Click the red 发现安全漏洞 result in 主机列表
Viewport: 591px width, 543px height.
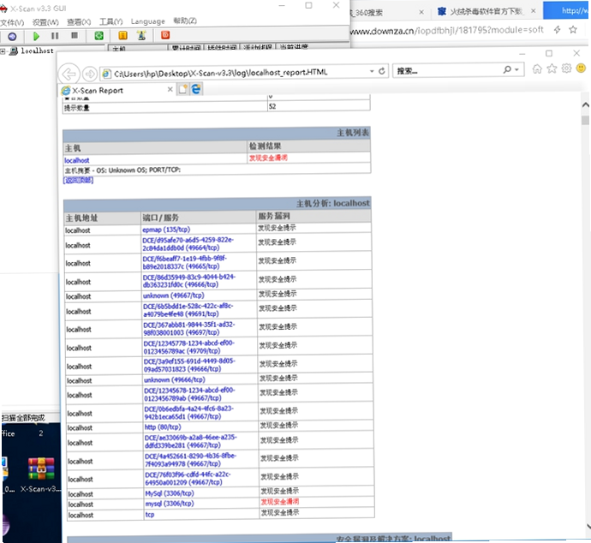pos(268,158)
